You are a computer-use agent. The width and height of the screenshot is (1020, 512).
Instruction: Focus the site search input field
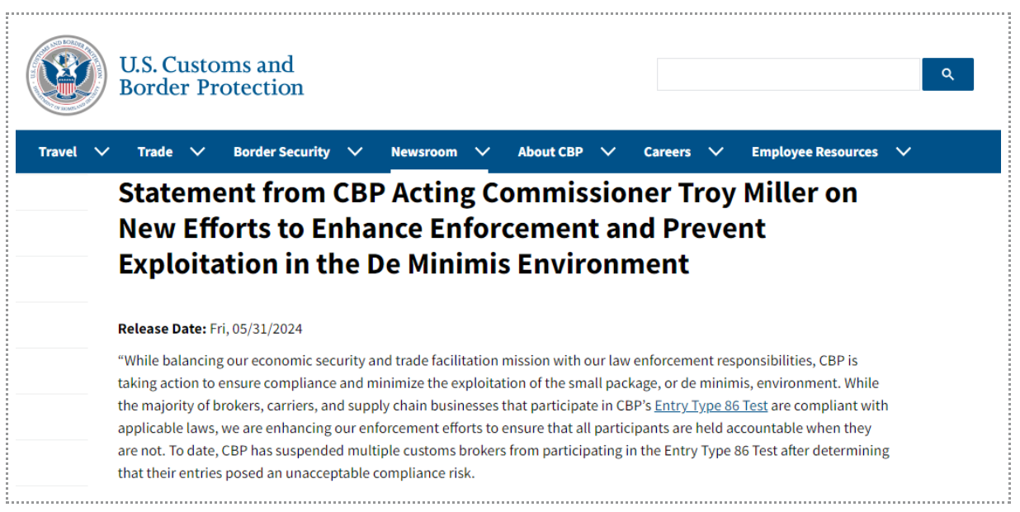point(788,74)
